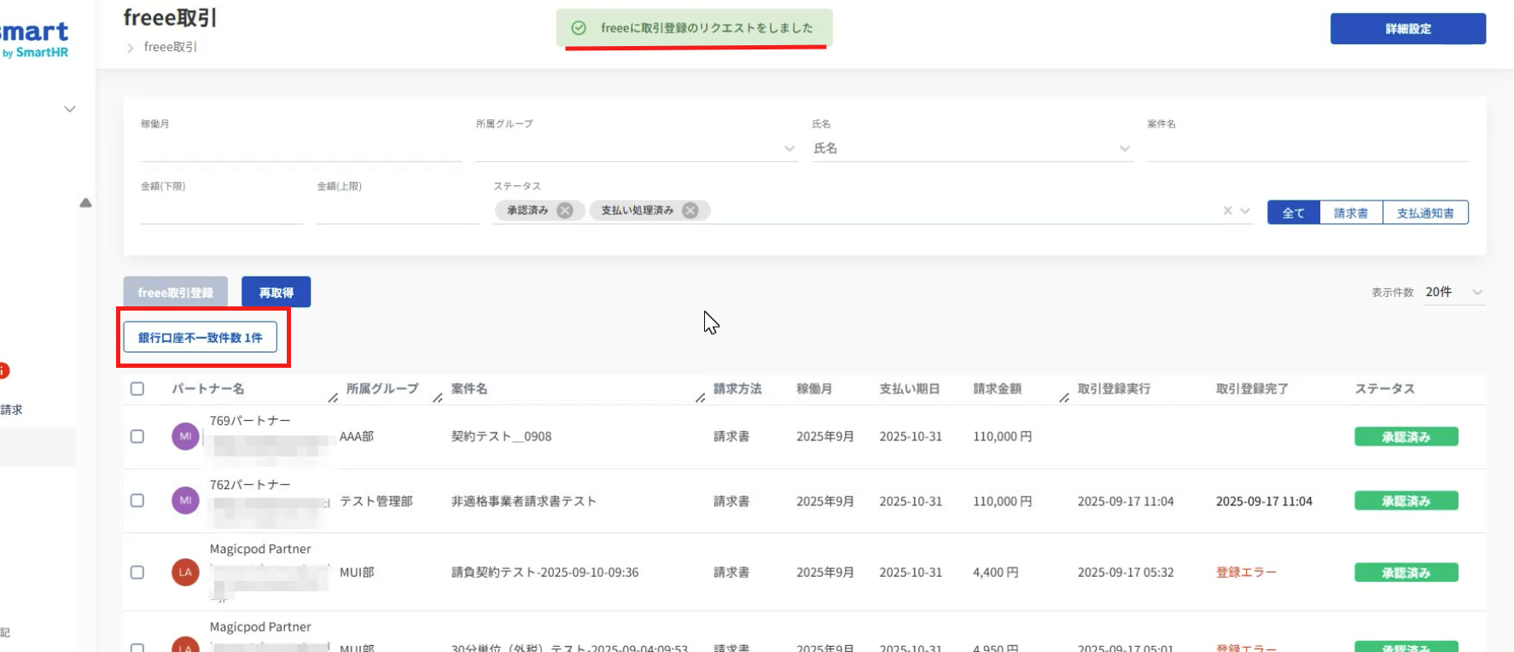Switch to the 支払通知書 tab
The height and width of the screenshot is (652, 1514).
point(1424,212)
